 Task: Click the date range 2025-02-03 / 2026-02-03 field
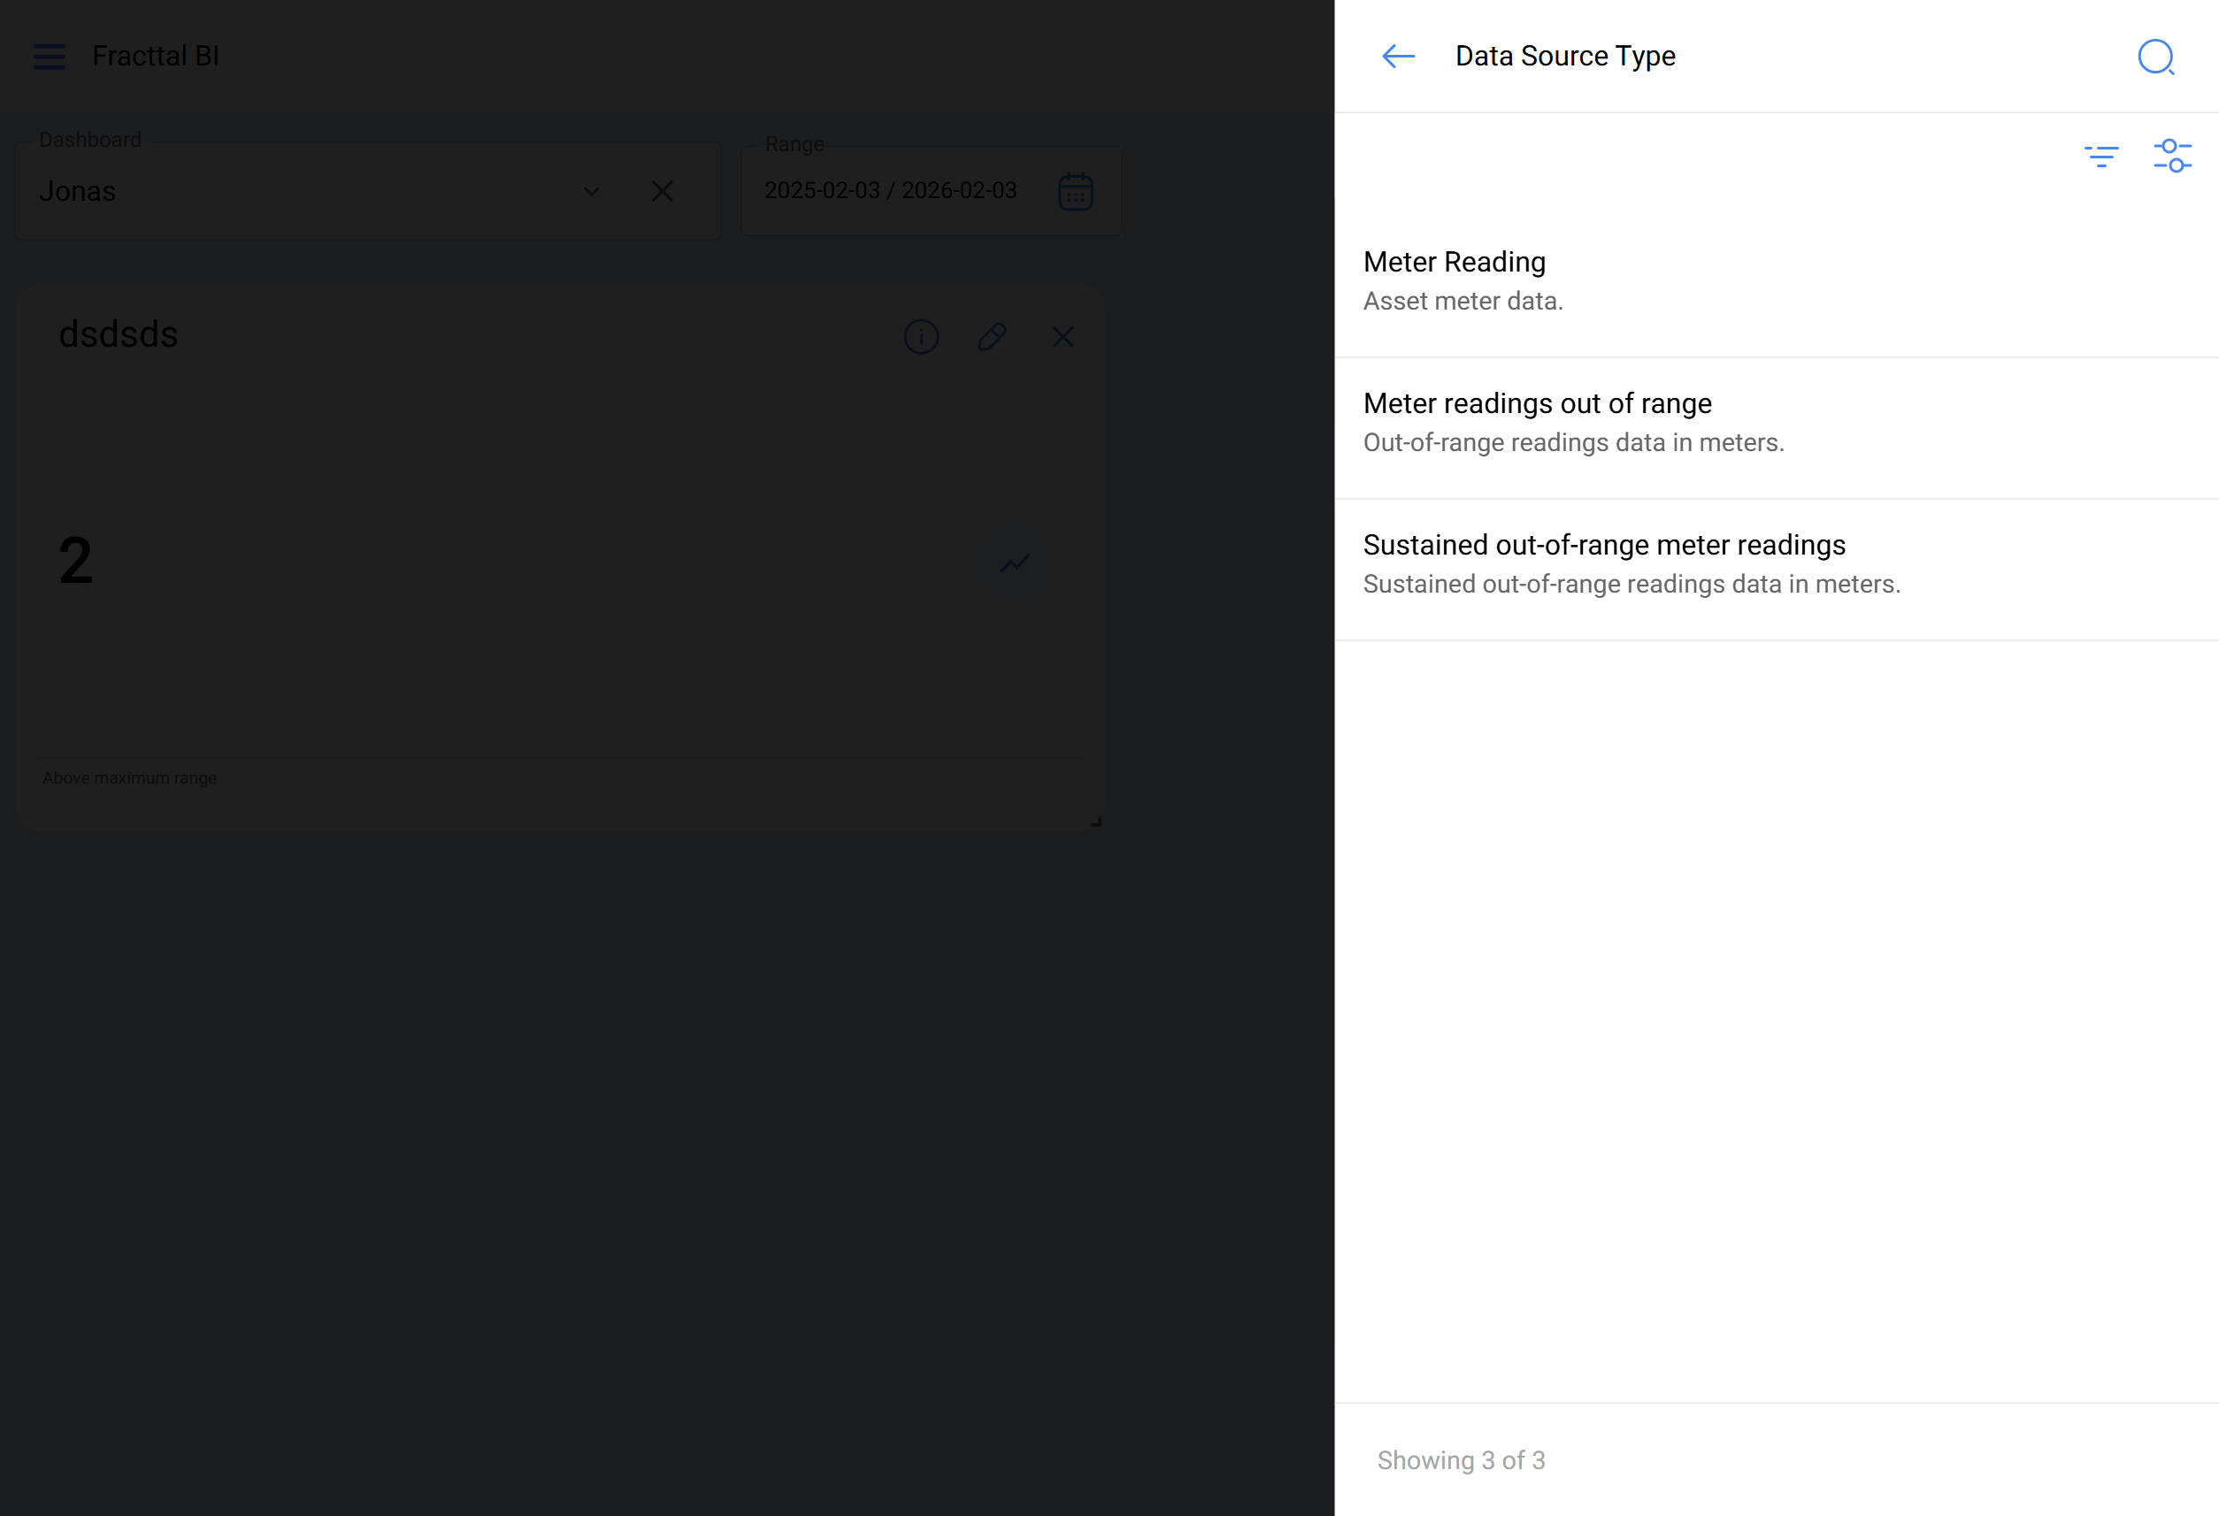(890, 191)
